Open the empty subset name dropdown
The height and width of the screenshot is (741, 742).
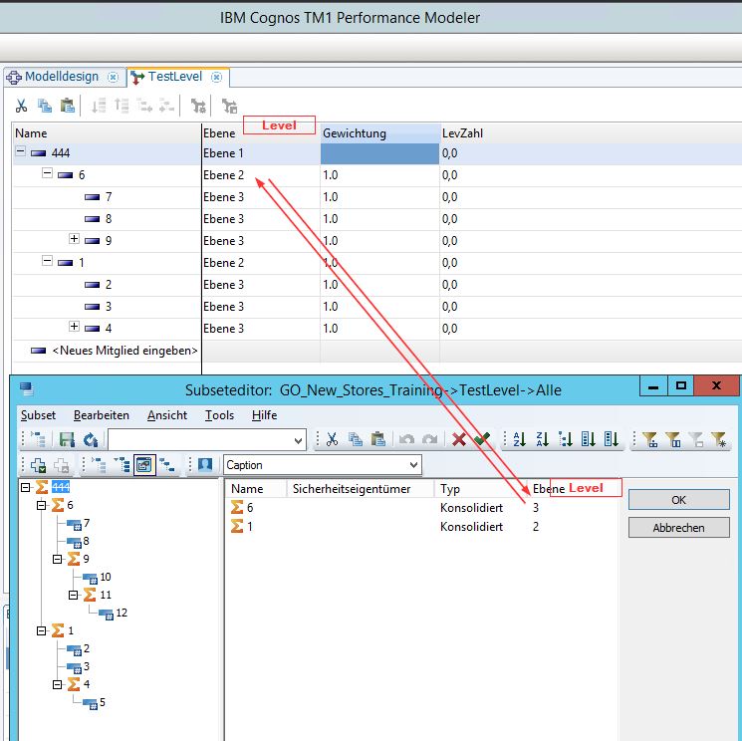(298, 440)
